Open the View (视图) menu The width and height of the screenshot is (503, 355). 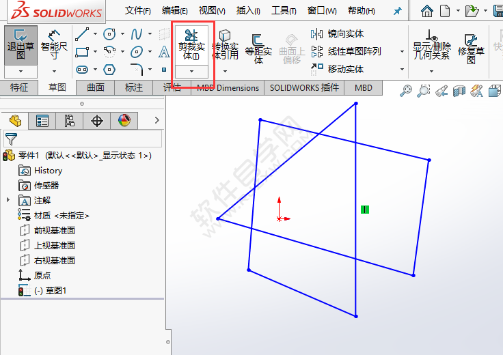pos(212,11)
